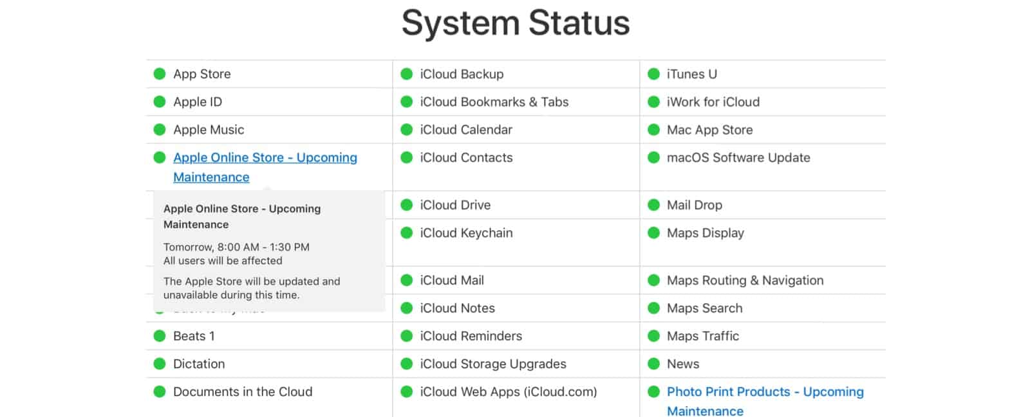Click status dot beside Maps Routing & Navigation
Image resolution: width=1030 pixels, height=417 pixels.
pos(654,280)
